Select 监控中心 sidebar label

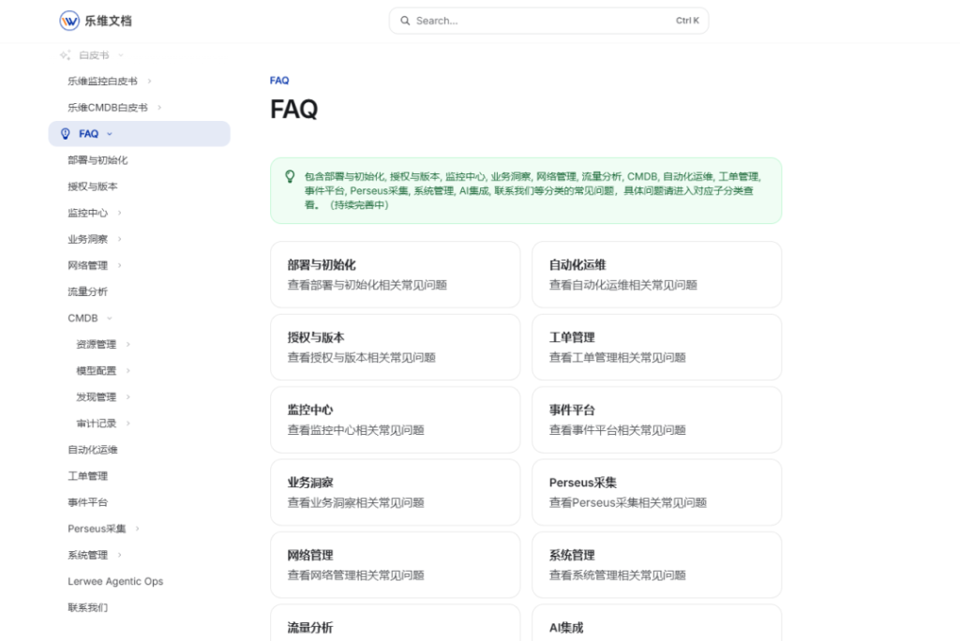coord(87,213)
